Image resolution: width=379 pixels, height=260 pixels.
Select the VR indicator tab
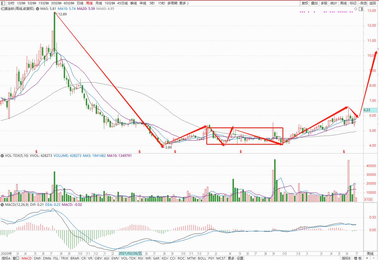tap(90, 258)
